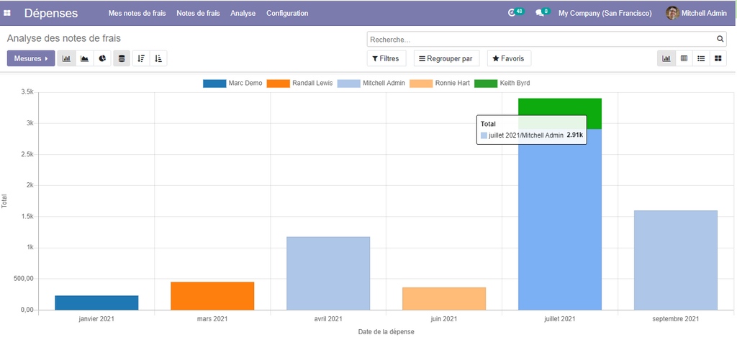Switch chart to line chart mode
The width and height of the screenshot is (737, 340).
(x=85, y=58)
